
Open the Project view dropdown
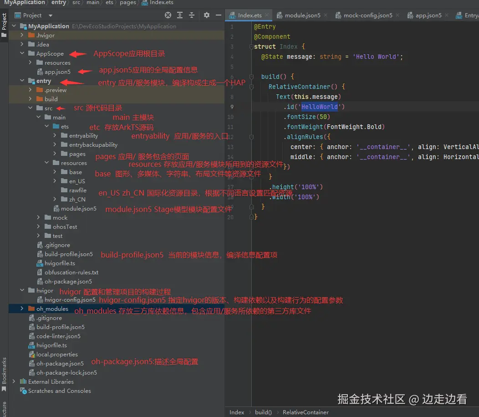(x=51, y=15)
